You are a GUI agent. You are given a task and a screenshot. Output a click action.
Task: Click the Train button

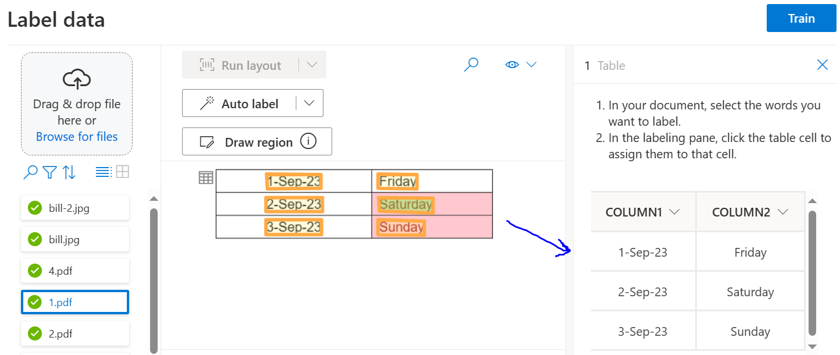801,18
